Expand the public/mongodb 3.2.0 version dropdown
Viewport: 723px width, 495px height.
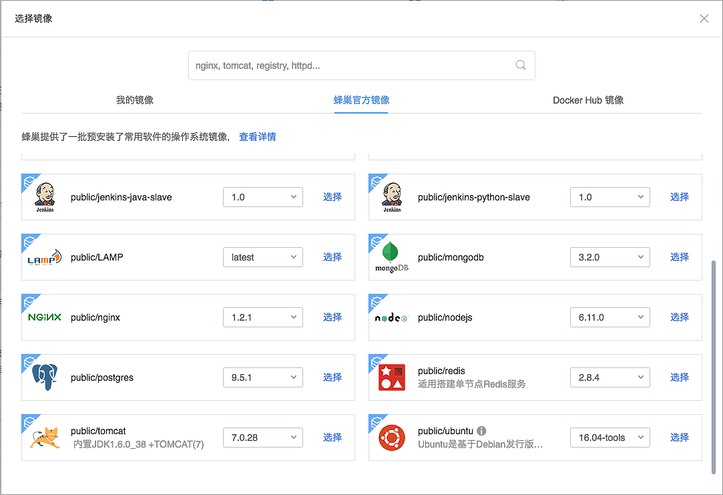tap(610, 257)
